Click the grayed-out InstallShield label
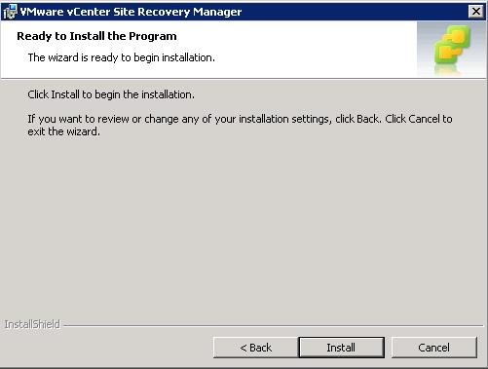 pos(32,324)
